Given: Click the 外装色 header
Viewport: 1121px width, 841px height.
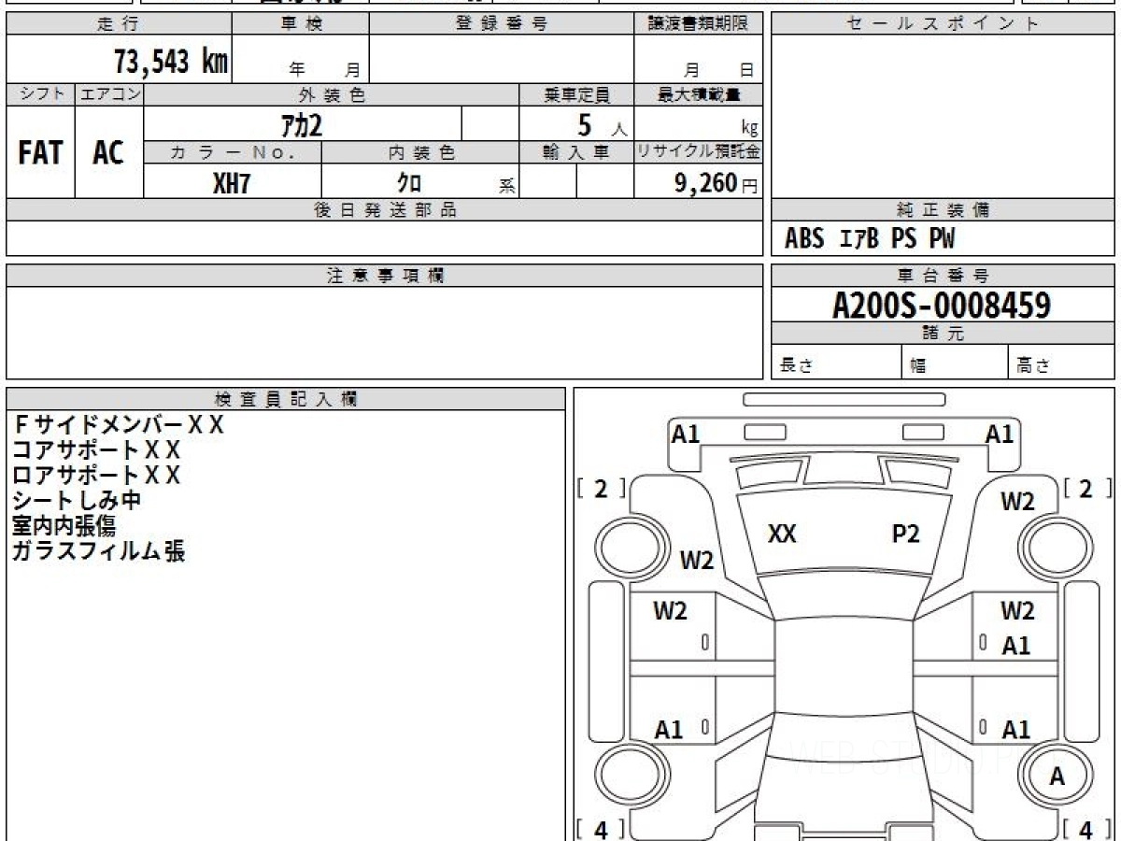Looking at the screenshot, I should [x=332, y=94].
